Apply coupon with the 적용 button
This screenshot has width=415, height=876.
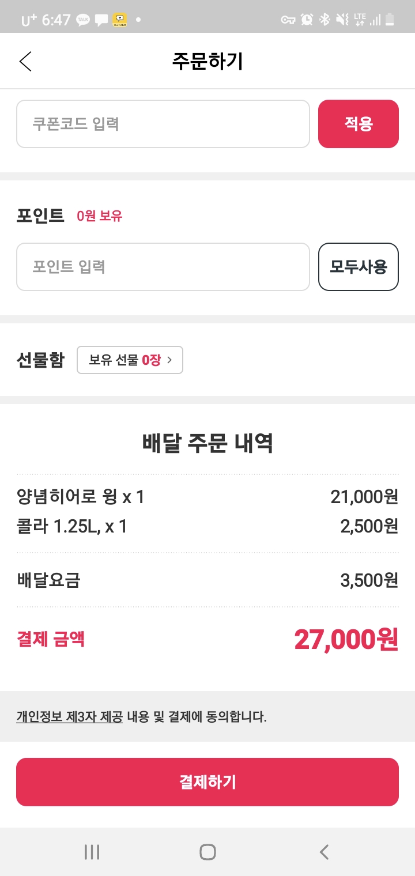[358, 124]
